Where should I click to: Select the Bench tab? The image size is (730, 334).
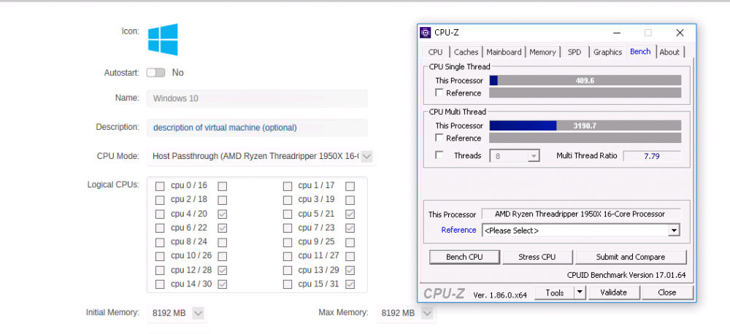(641, 51)
